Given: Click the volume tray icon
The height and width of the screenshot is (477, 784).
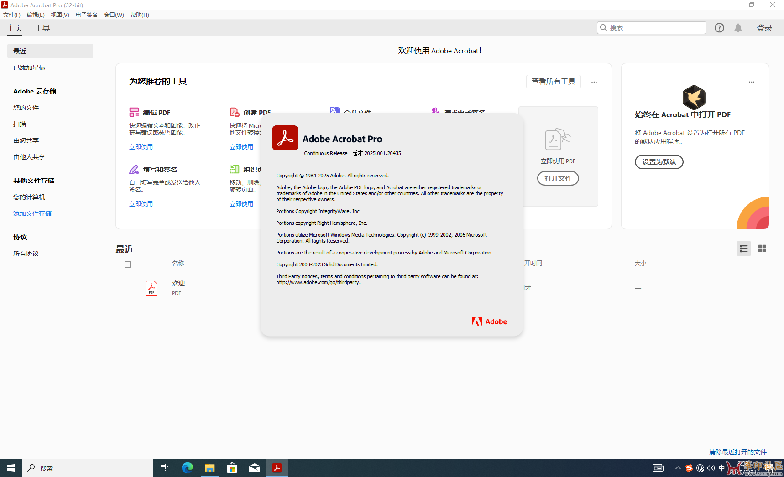Looking at the screenshot, I should tap(711, 468).
